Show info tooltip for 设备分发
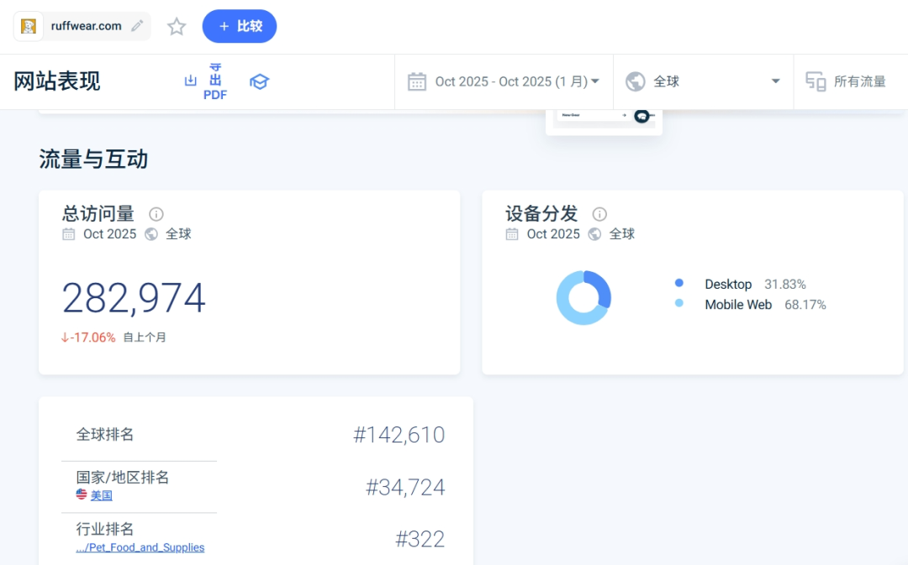908x565 pixels. coord(599,214)
